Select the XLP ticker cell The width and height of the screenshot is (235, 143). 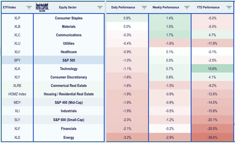[17, 18]
